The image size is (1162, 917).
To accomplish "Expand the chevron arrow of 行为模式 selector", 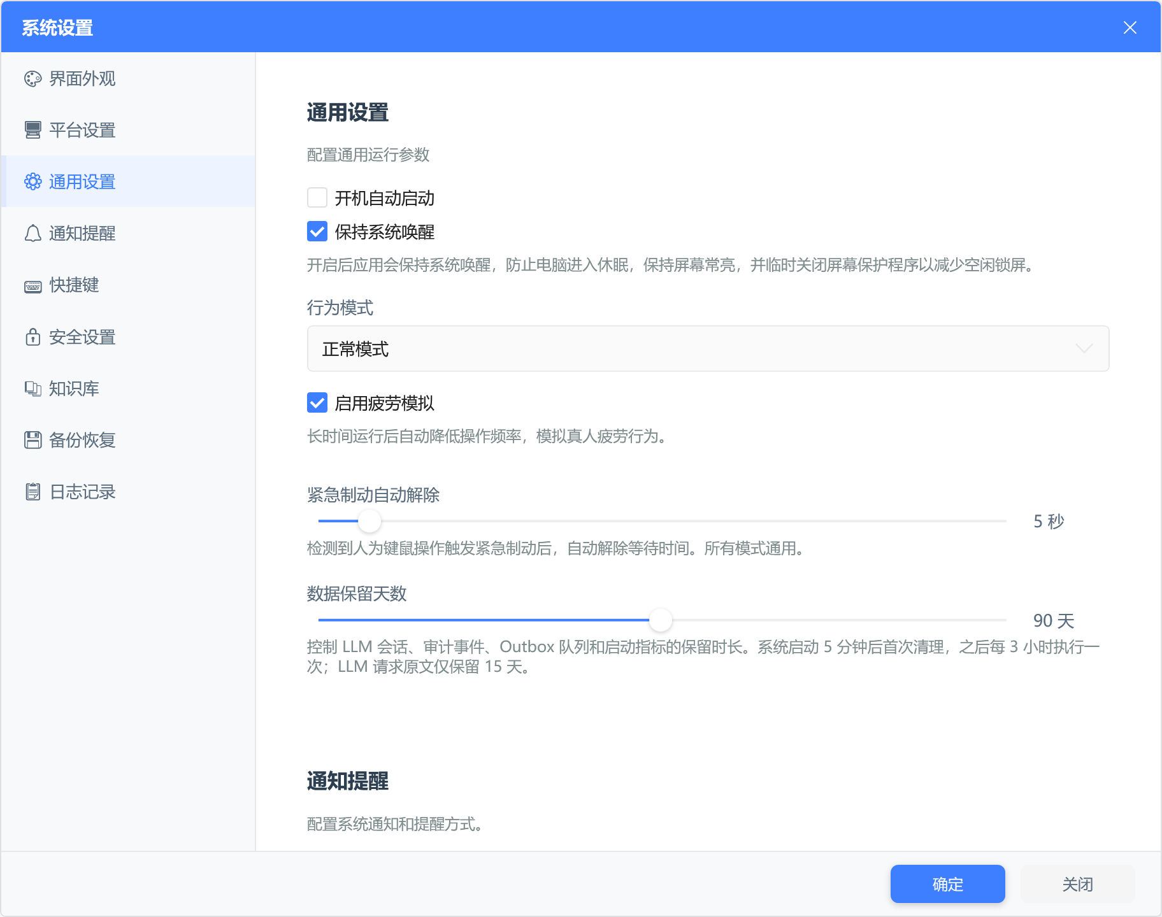I will (x=1084, y=349).
